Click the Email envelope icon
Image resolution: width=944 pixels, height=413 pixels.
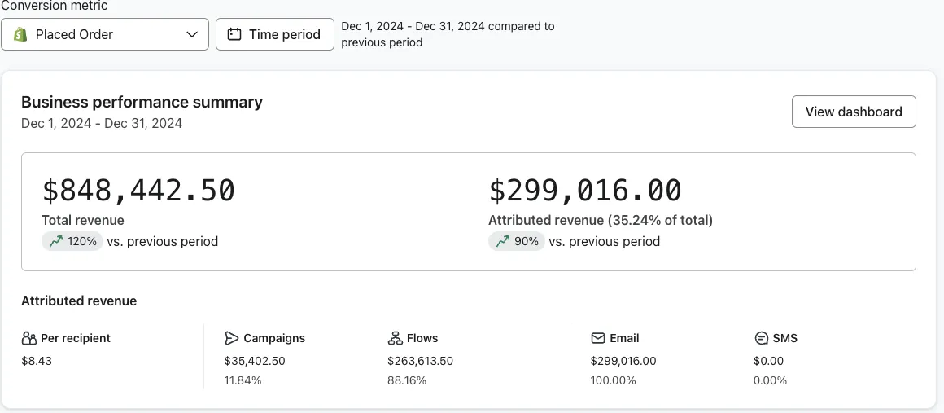(598, 338)
